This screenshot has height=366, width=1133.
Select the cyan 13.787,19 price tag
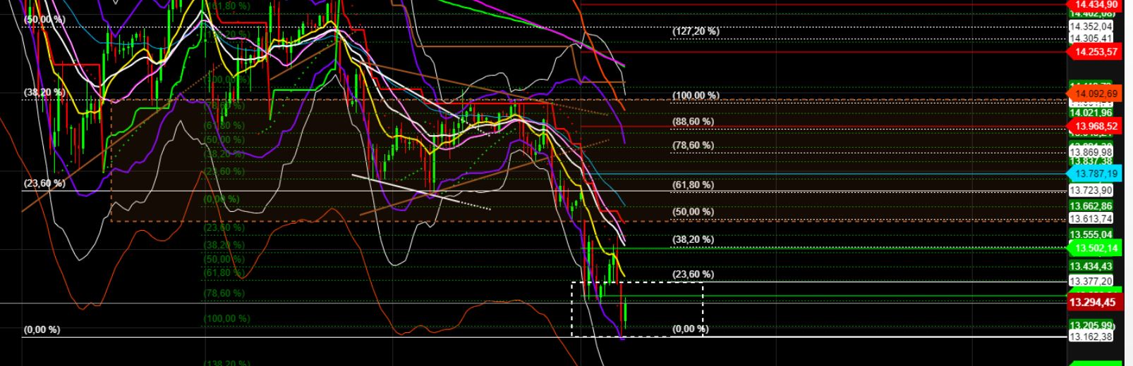[x=1095, y=173]
